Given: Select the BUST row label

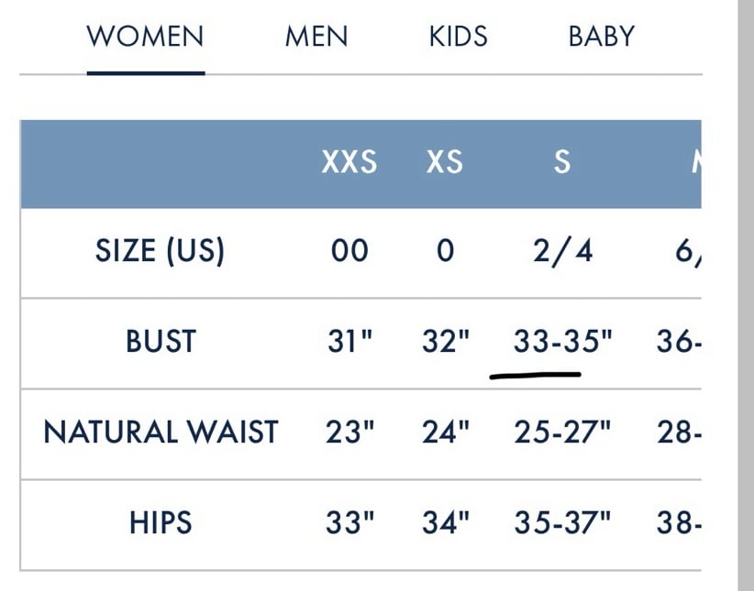Looking at the screenshot, I should [161, 341].
